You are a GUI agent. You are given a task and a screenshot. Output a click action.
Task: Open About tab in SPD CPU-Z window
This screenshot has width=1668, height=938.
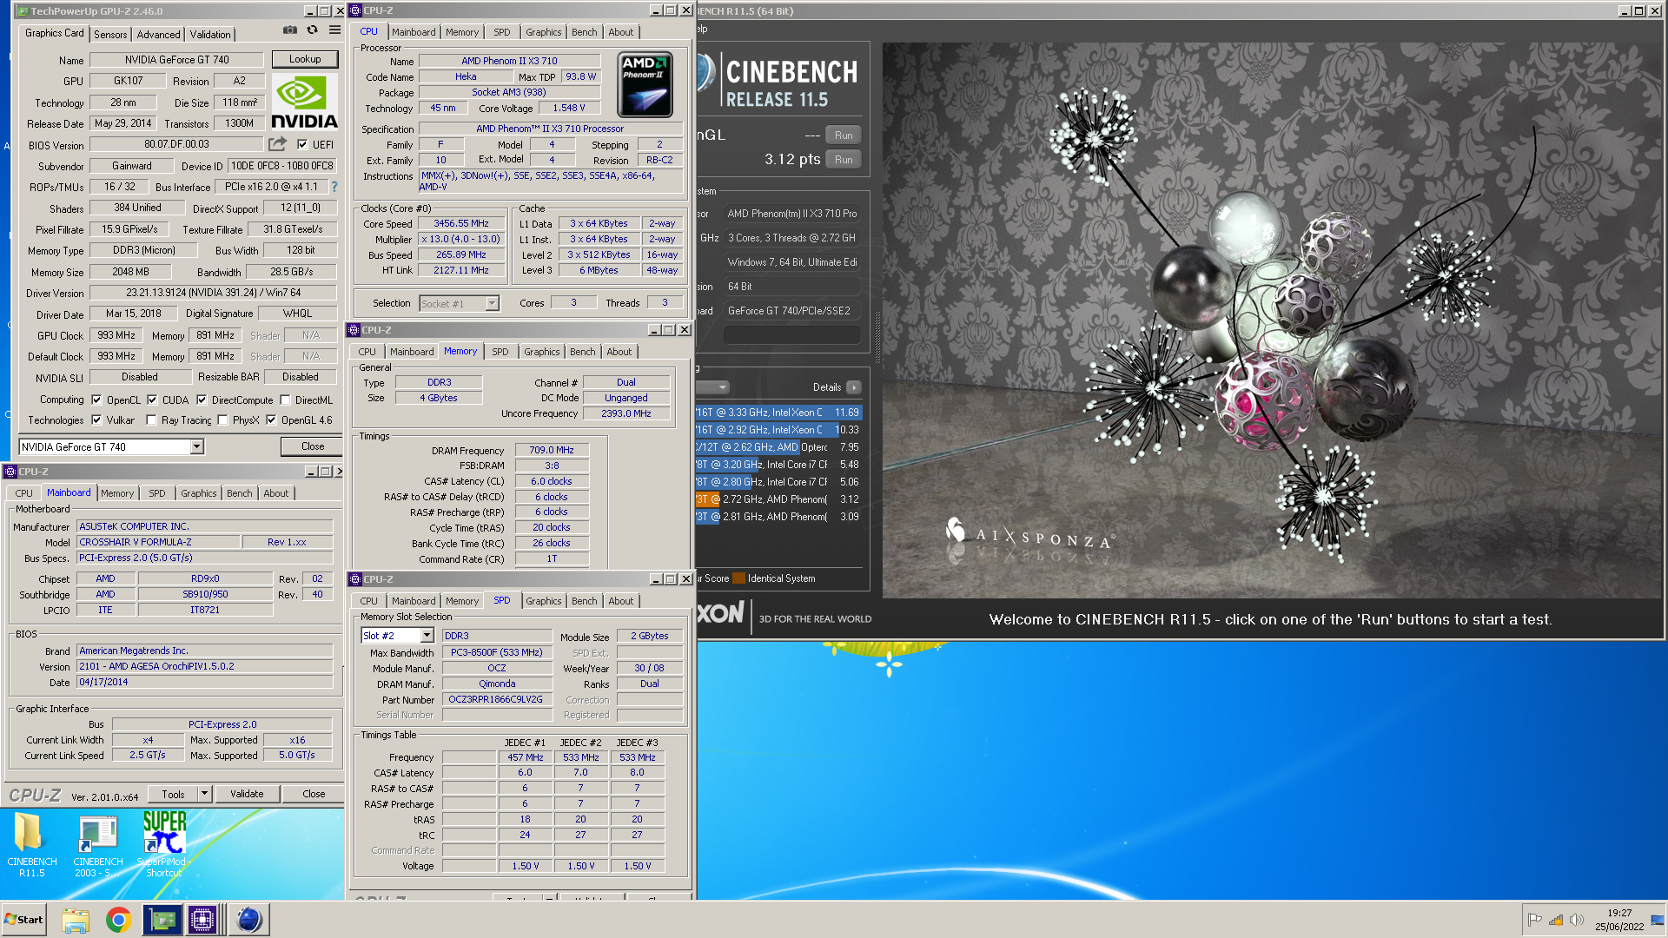tap(620, 601)
